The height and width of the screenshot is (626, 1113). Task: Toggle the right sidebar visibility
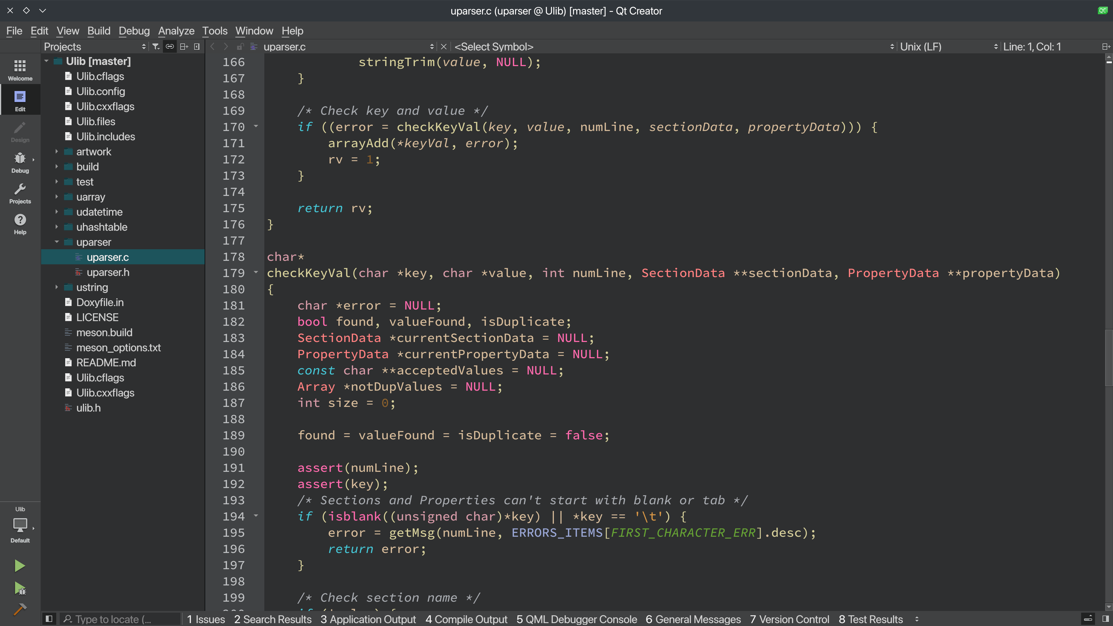(x=1106, y=619)
